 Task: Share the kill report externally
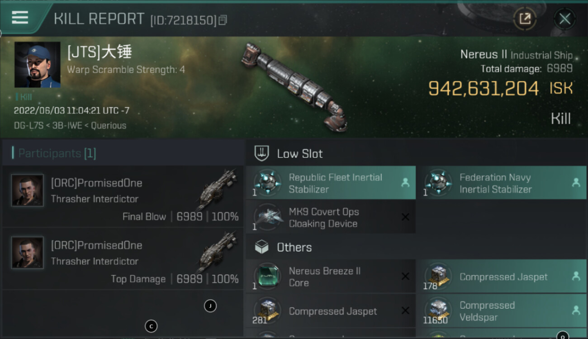point(525,19)
